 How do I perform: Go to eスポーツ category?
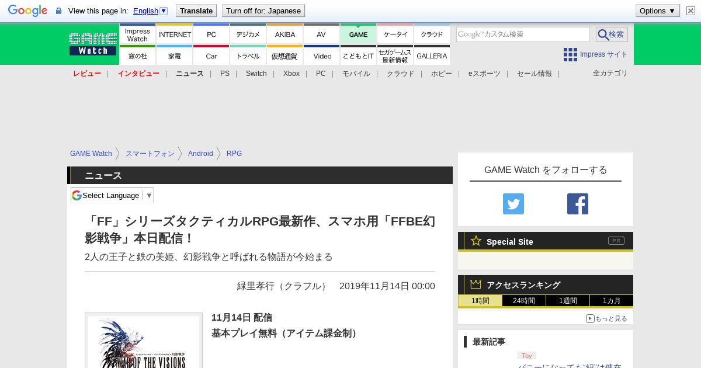pyautogui.click(x=484, y=74)
